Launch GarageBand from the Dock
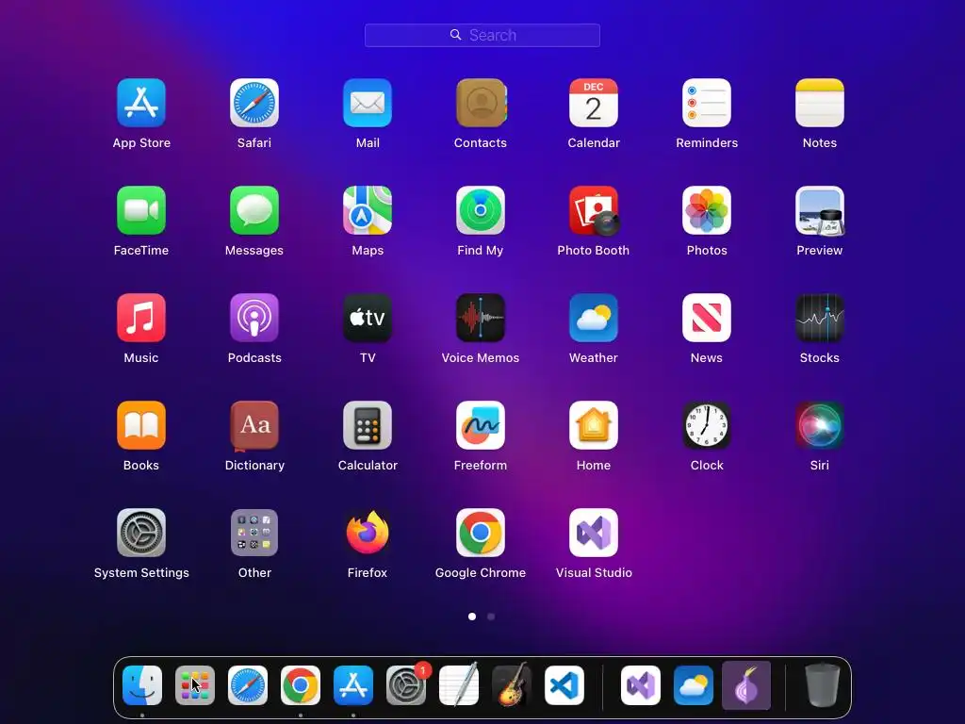Viewport: 965px width, 724px height. pos(512,685)
